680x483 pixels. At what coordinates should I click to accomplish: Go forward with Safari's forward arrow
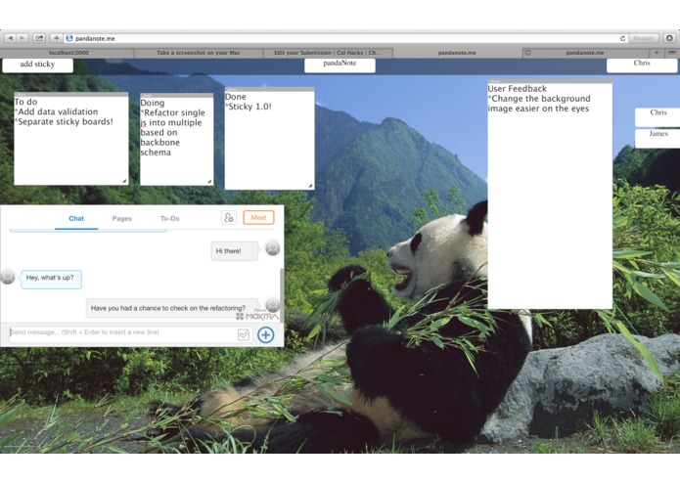(x=23, y=38)
